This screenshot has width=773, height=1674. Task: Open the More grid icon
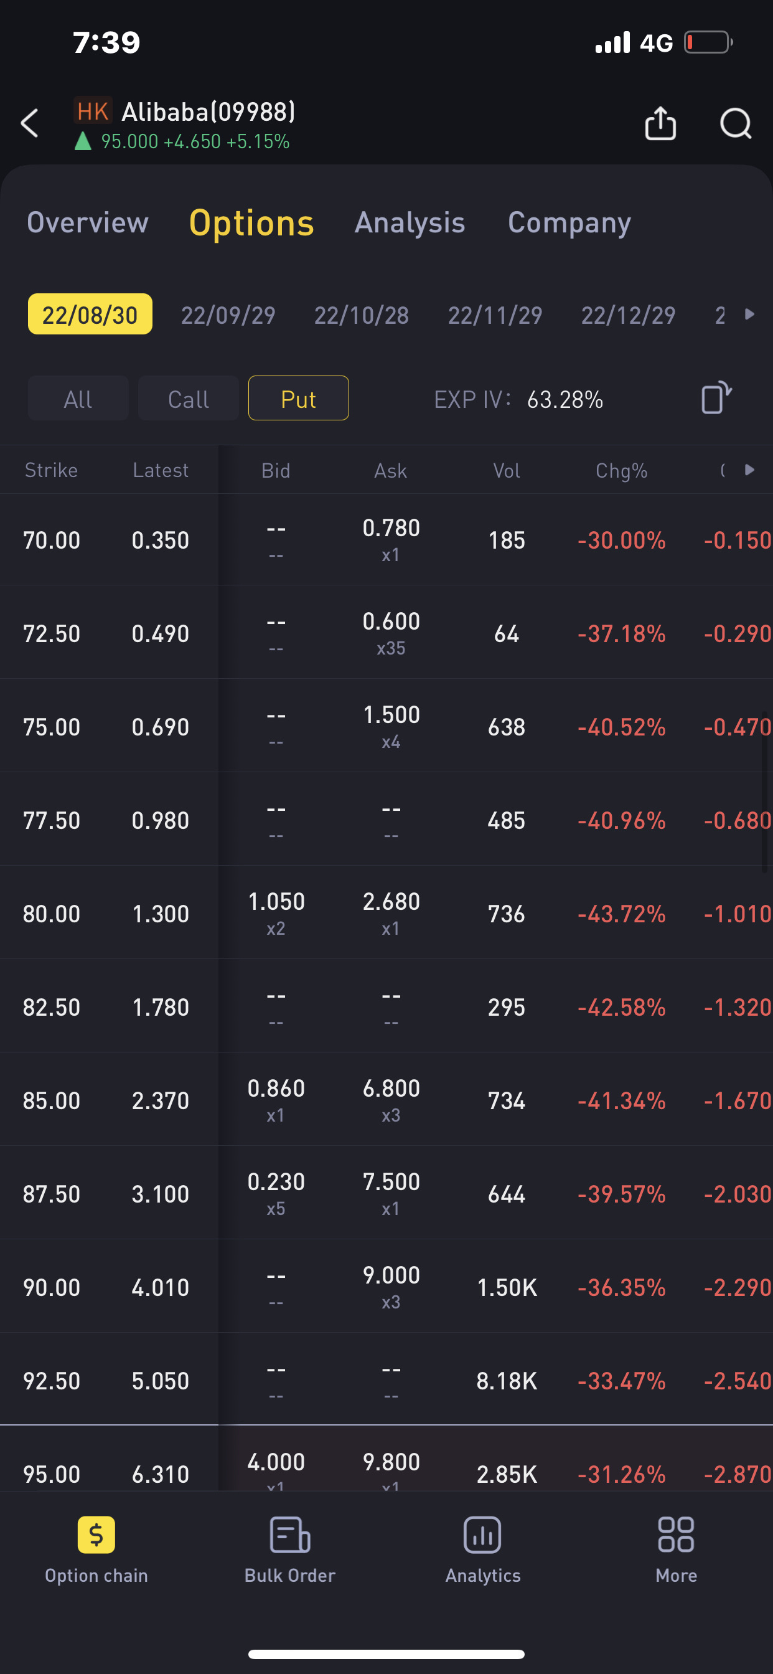(x=675, y=1535)
